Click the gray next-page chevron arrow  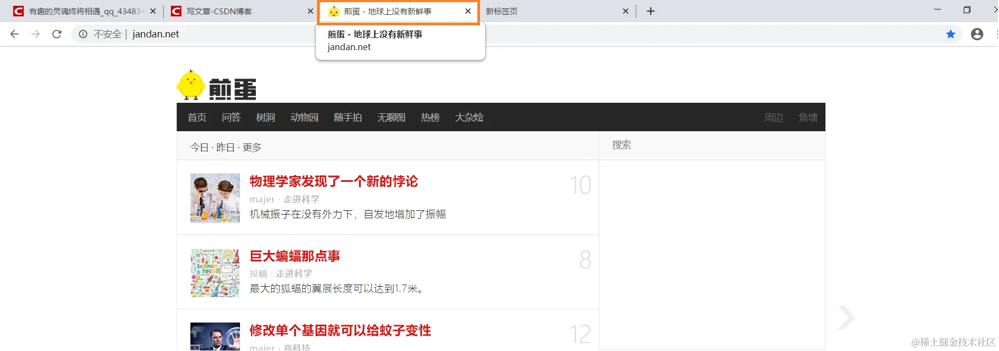pyautogui.click(x=846, y=317)
